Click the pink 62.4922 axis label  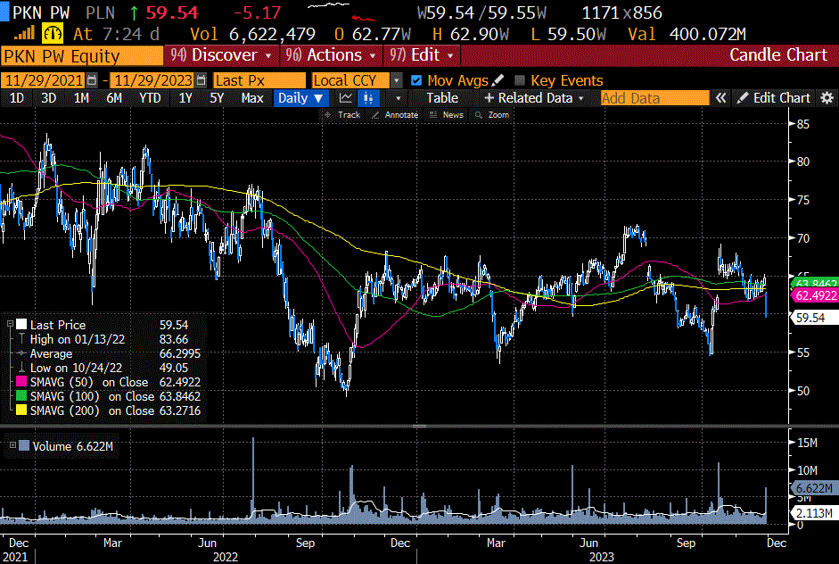[814, 295]
